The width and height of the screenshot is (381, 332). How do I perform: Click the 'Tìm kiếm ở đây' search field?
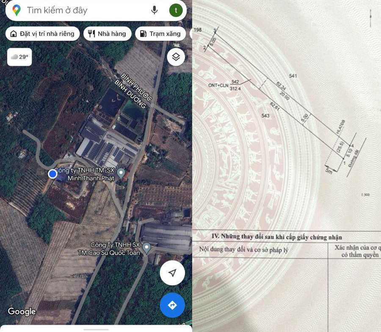coord(85,11)
